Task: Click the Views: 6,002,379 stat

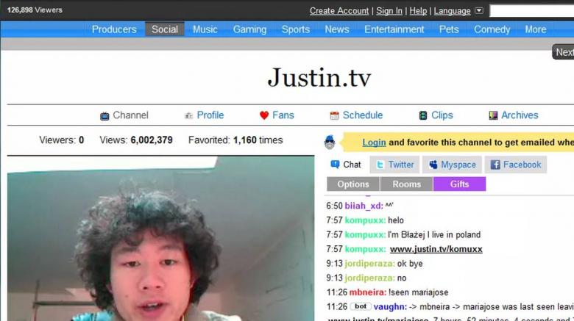Action: [136, 140]
